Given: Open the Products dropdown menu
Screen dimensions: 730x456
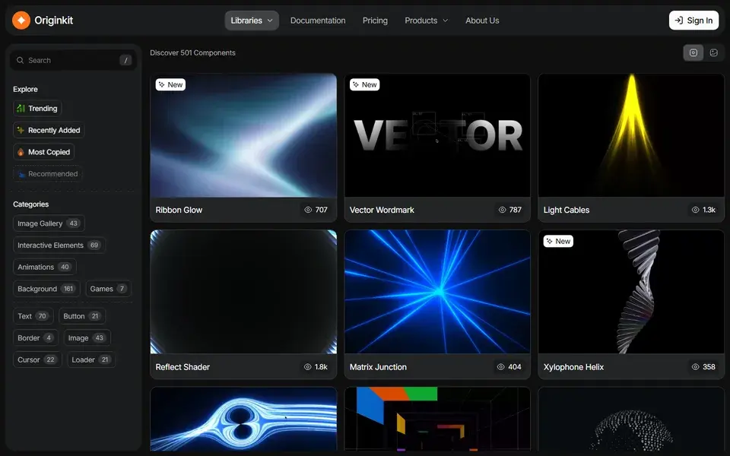Looking at the screenshot, I should (x=426, y=21).
